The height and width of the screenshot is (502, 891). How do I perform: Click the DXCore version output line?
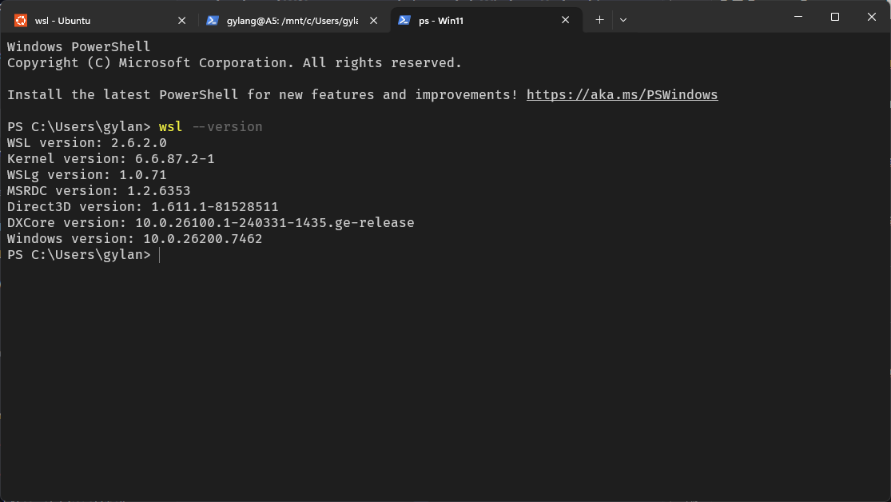tap(210, 223)
